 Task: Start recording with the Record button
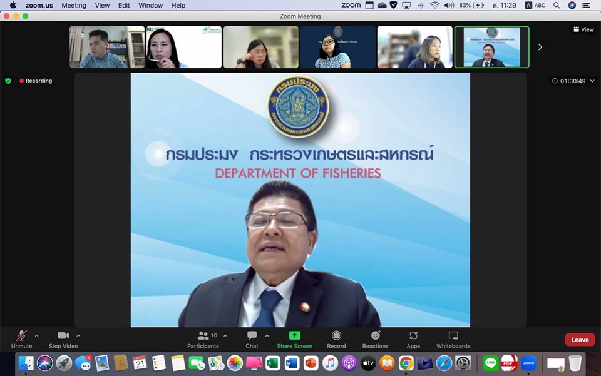[336, 340]
